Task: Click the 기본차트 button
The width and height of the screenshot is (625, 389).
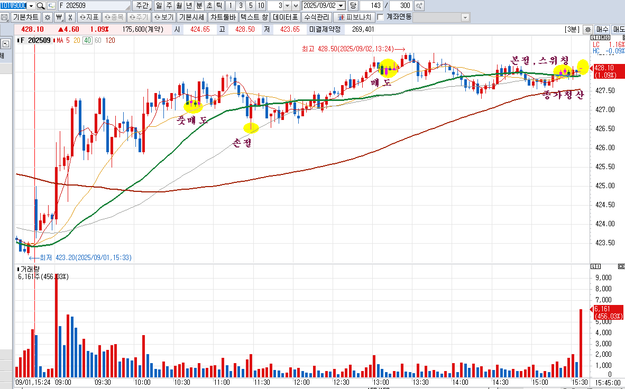Action: click(x=25, y=17)
